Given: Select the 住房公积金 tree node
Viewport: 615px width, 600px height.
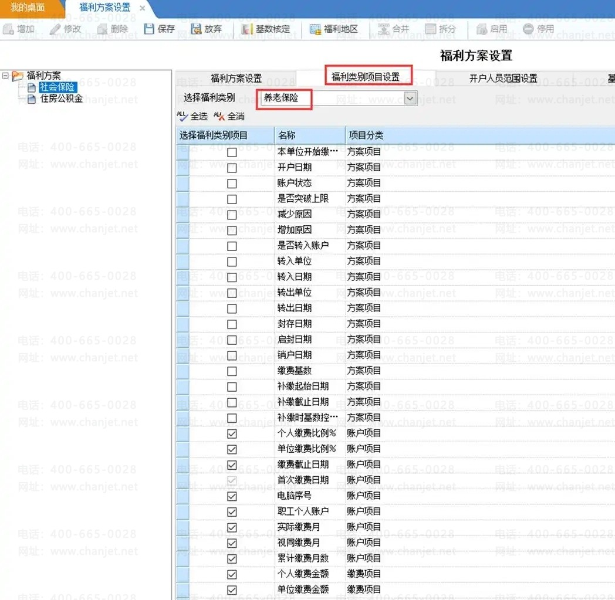Looking at the screenshot, I should click(61, 99).
